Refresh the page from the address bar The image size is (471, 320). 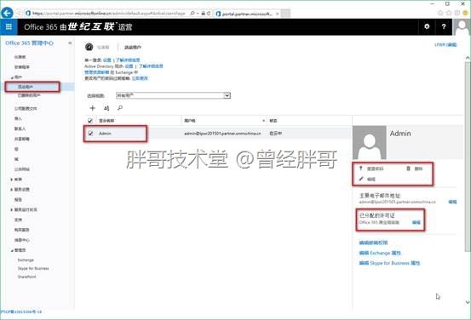209,14
